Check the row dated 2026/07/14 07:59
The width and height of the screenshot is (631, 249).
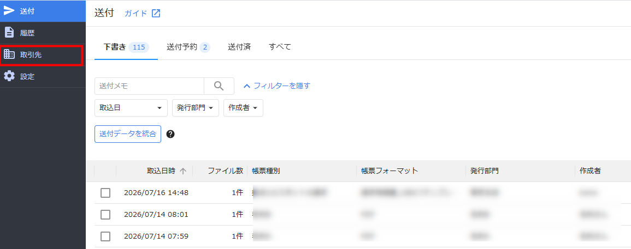105,236
